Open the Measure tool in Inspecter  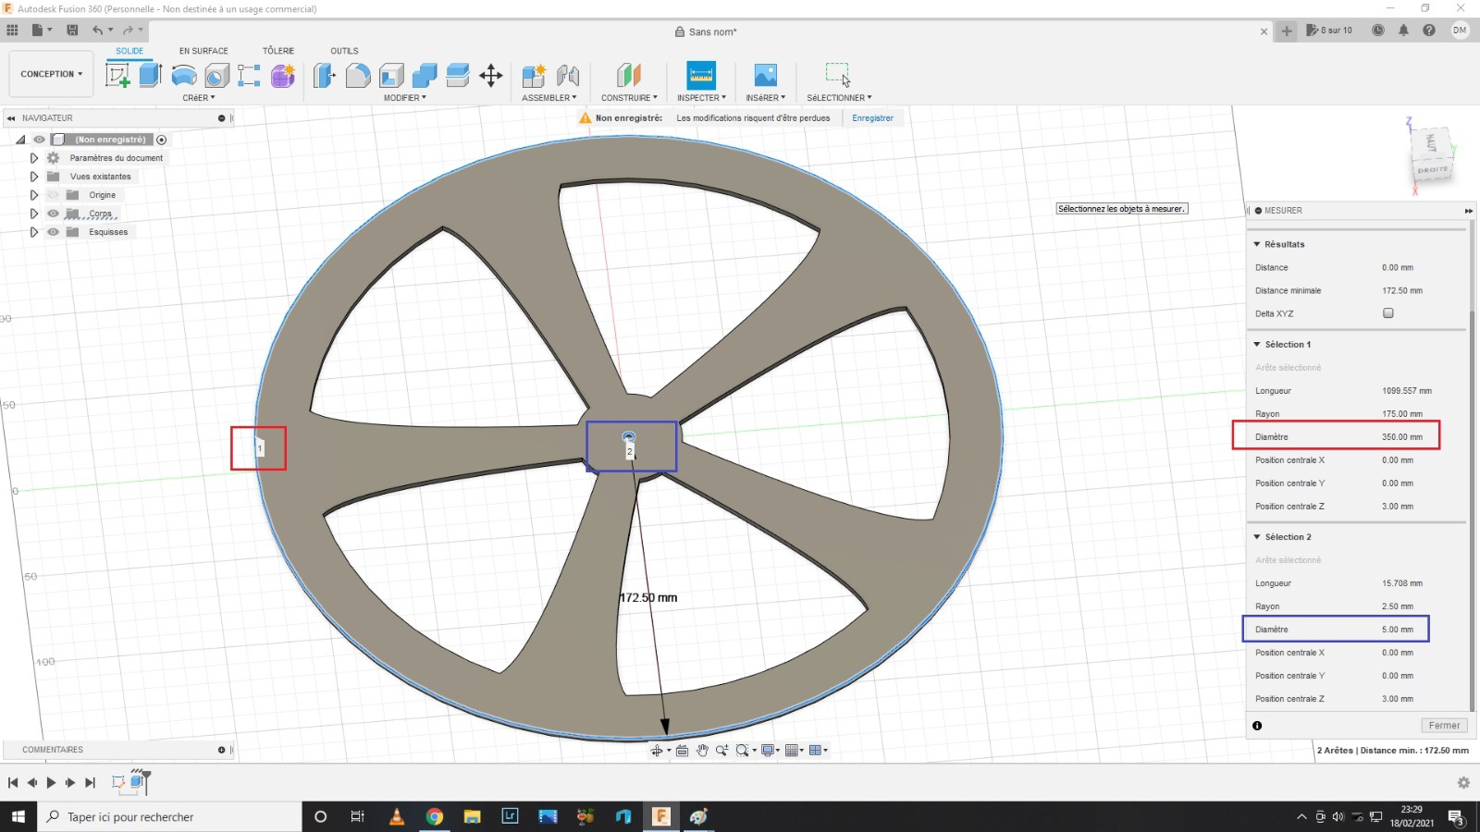[701, 75]
